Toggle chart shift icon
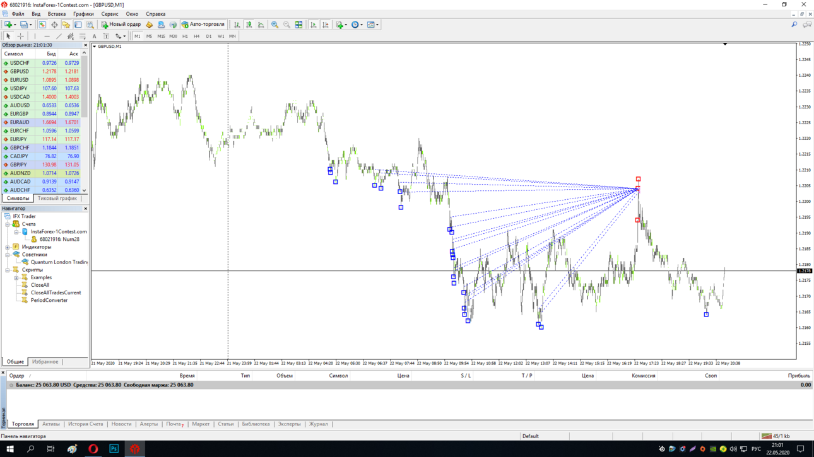814x457 pixels. (x=326, y=25)
